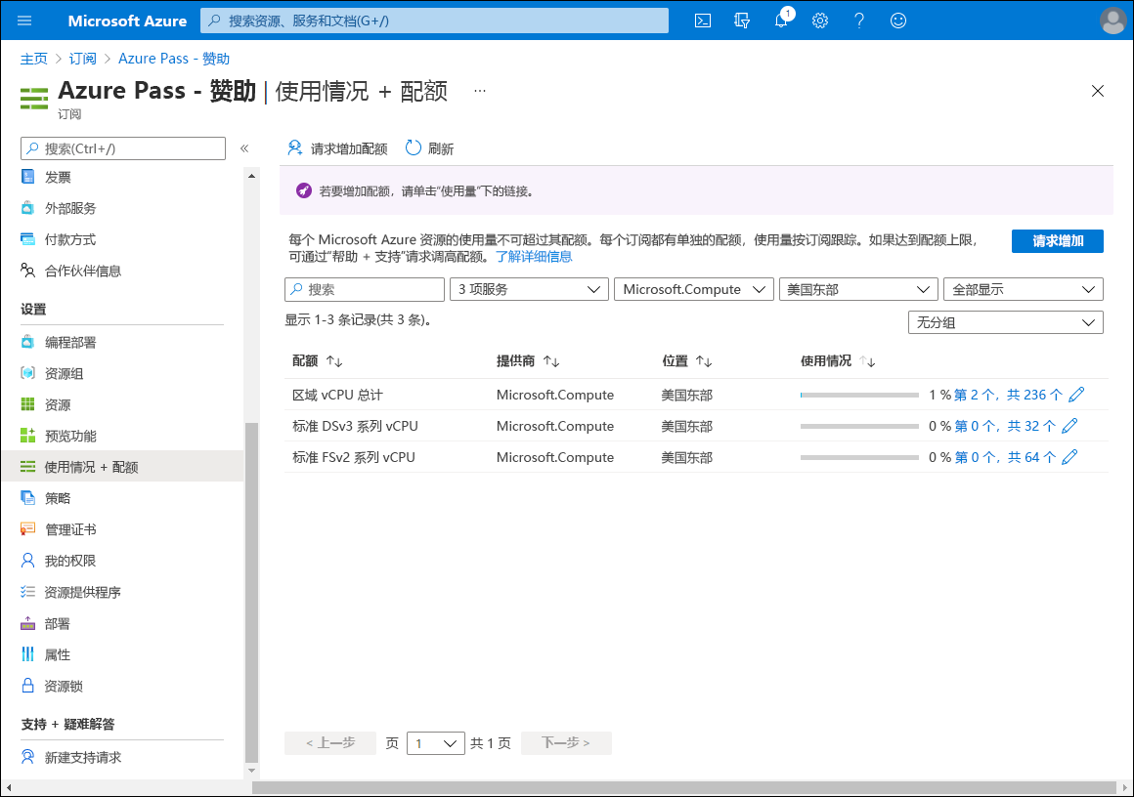
Task: Open the feedback smiley icon
Action: (x=898, y=21)
